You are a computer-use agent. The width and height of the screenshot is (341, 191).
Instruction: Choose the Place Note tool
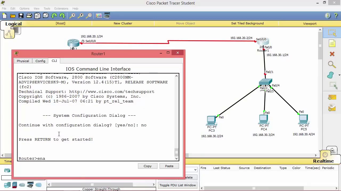point(332,44)
